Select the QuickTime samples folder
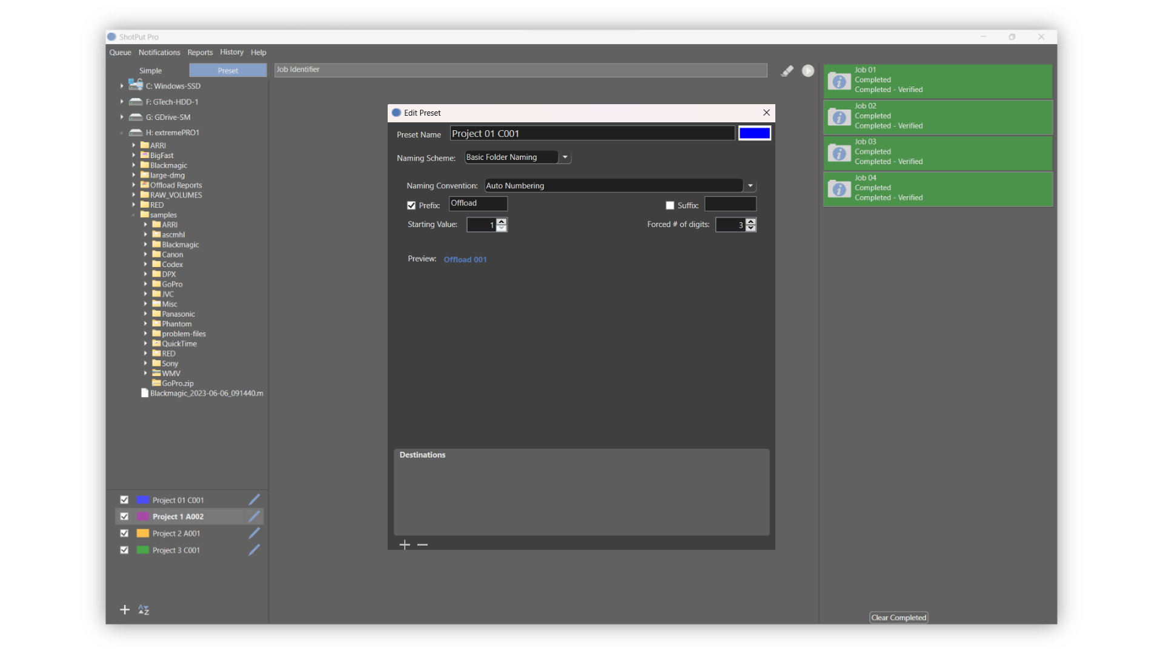This screenshot has width=1163, height=654. click(174, 343)
